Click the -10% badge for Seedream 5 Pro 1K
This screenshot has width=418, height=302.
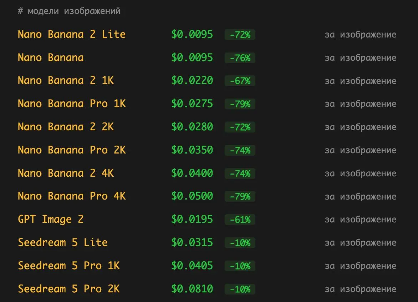(240, 266)
